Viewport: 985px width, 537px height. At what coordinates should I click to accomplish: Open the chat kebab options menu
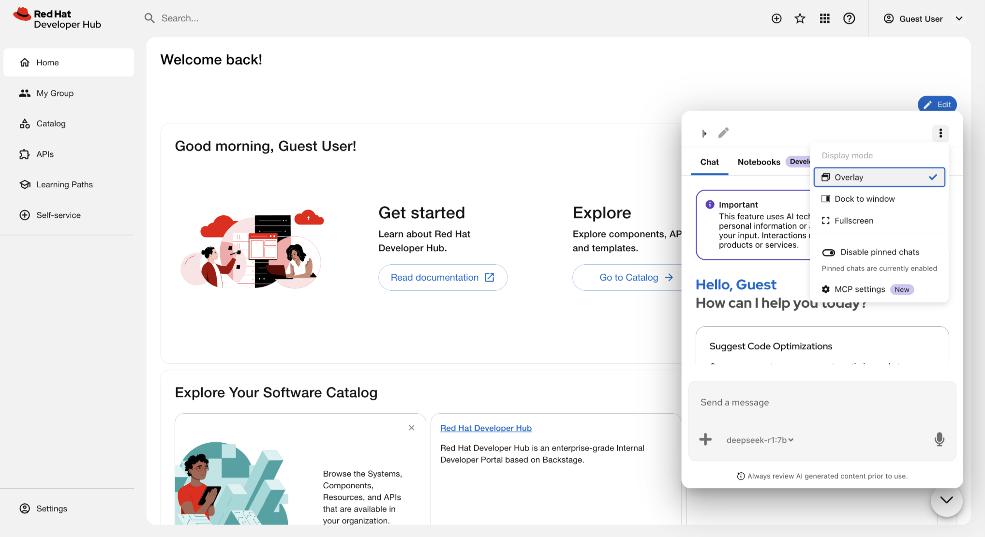[940, 133]
